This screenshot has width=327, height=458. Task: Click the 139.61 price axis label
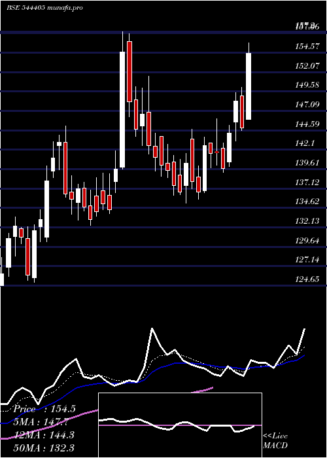pos(307,163)
